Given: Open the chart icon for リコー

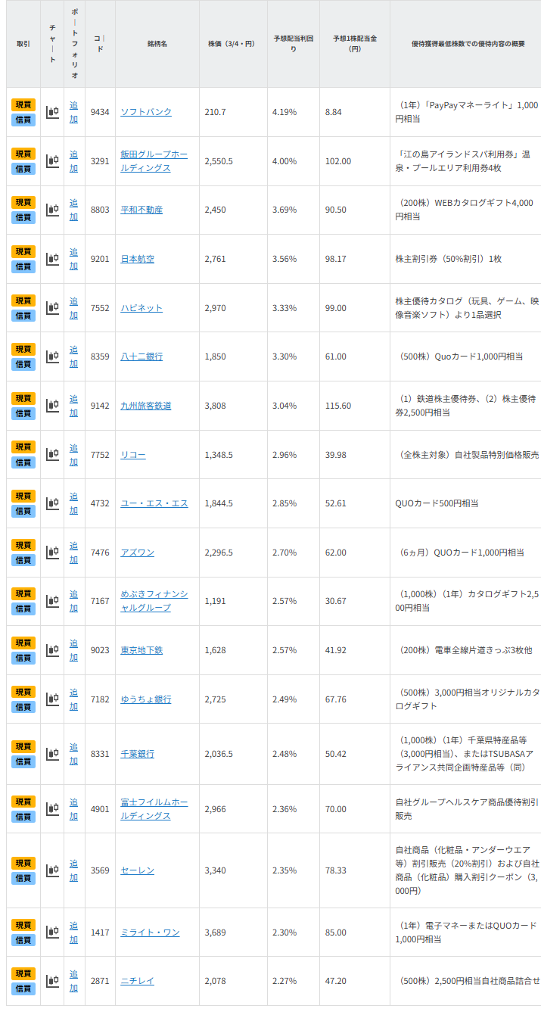Looking at the screenshot, I should pyautogui.click(x=52, y=455).
